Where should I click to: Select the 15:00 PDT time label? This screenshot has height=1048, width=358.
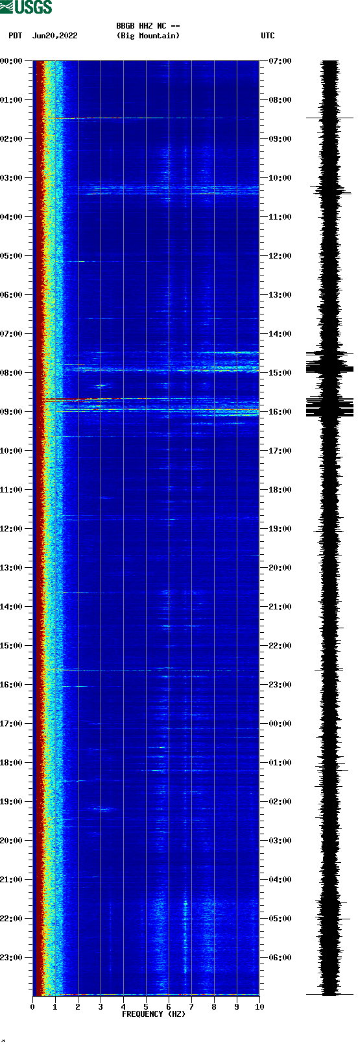click(11, 646)
